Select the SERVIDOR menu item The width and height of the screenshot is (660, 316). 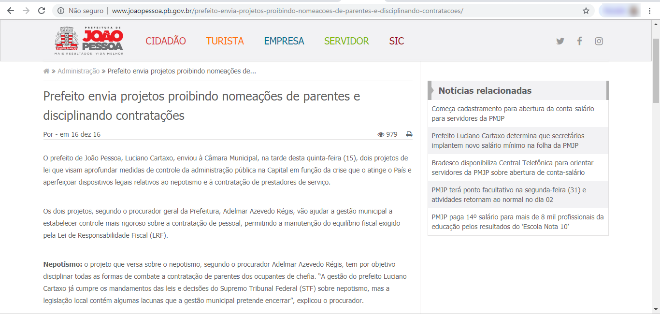point(346,41)
